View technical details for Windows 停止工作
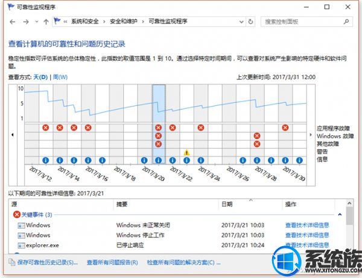This screenshot has height=278, width=362. [x=307, y=235]
